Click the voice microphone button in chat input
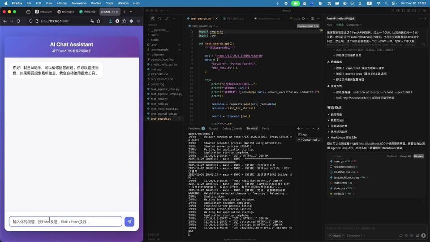Image resolution: width=430 pixels, height=242 pixels. tap(423, 236)
